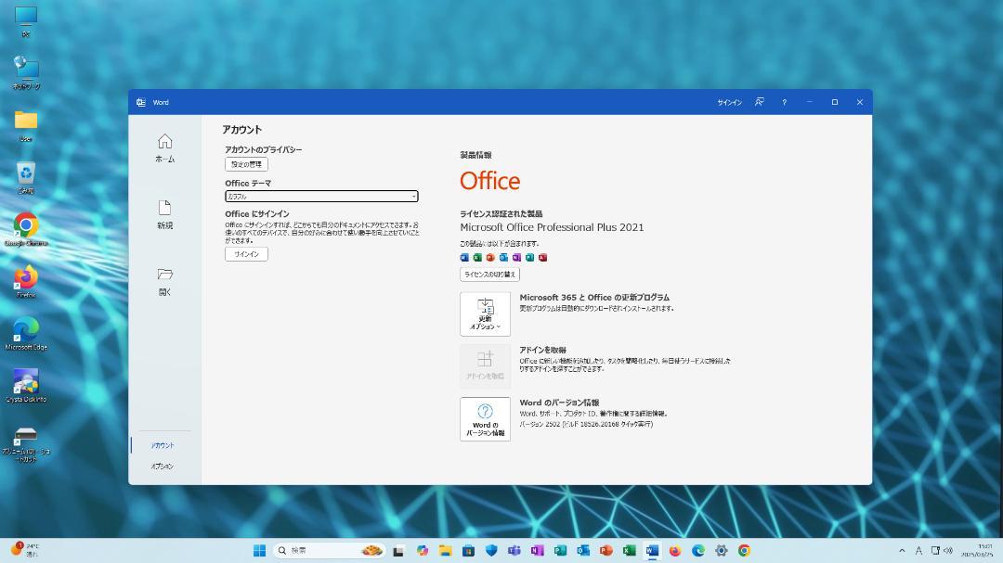The width and height of the screenshot is (1003, 563).
Task: Click the Publisher product icon under included apps
Action: (x=529, y=258)
